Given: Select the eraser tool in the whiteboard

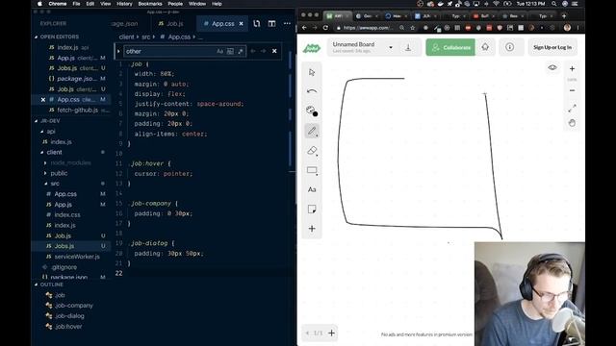Looking at the screenshot, I should click(x=312, y=151).
